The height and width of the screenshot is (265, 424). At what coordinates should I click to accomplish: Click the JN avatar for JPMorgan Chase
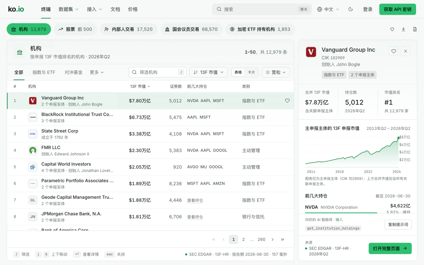[33, 217]
